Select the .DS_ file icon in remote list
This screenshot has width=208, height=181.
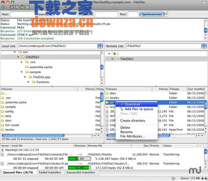coord(107,112)
